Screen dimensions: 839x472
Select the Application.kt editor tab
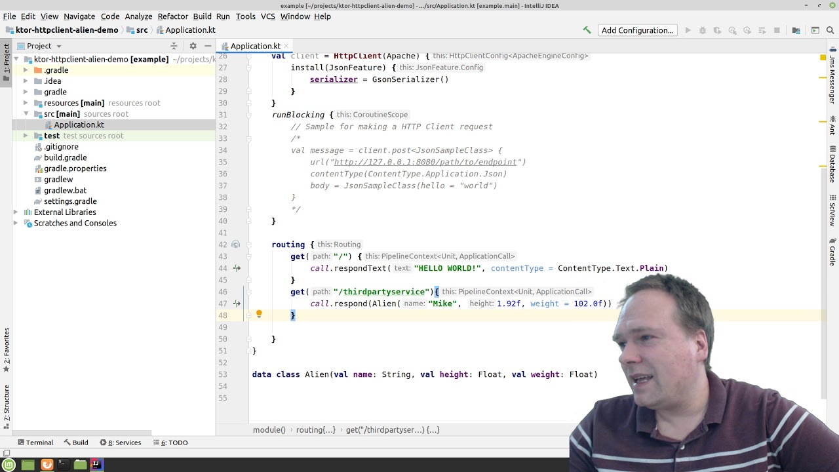tap(255, 46)
